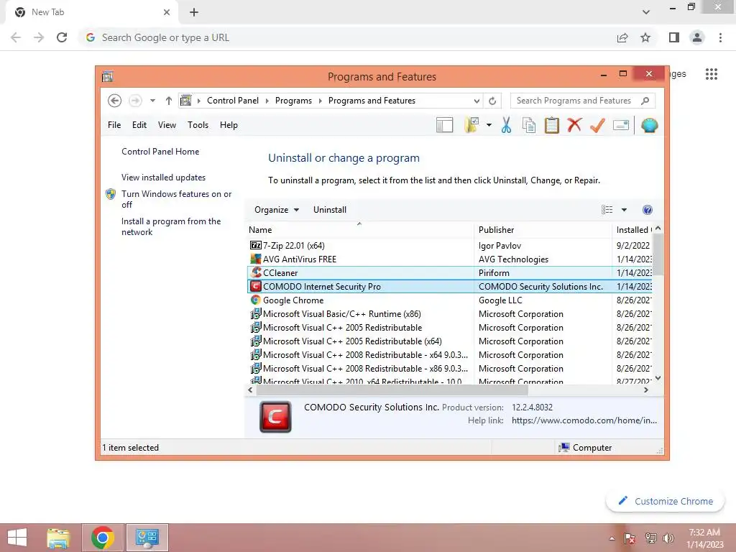Click the Chrome share page icon
This screenshot has width=736, height=552.
point(622,37)
